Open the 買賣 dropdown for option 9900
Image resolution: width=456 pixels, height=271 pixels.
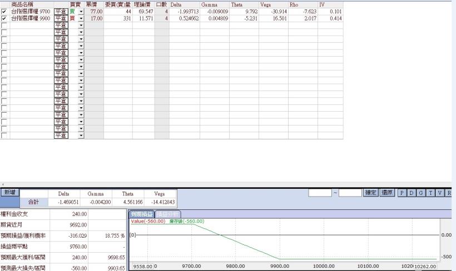tap(81, 18)
